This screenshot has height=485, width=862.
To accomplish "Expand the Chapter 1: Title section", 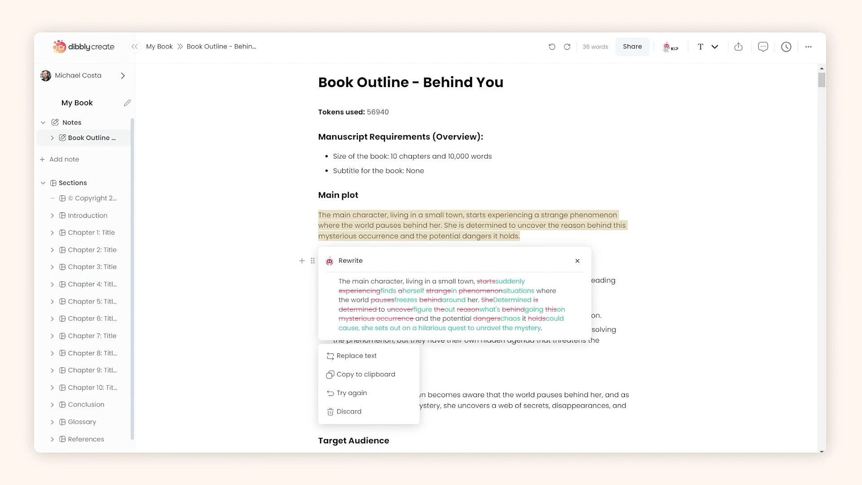I will [52, 233].
